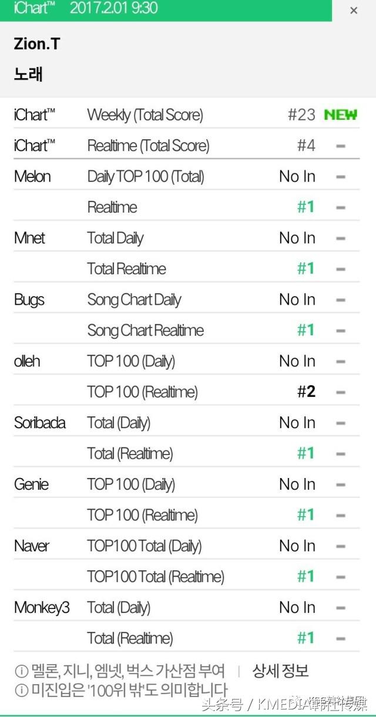Close the iChart popup with X
Viewport: 376px width, 717px height.
pos(354,11)
